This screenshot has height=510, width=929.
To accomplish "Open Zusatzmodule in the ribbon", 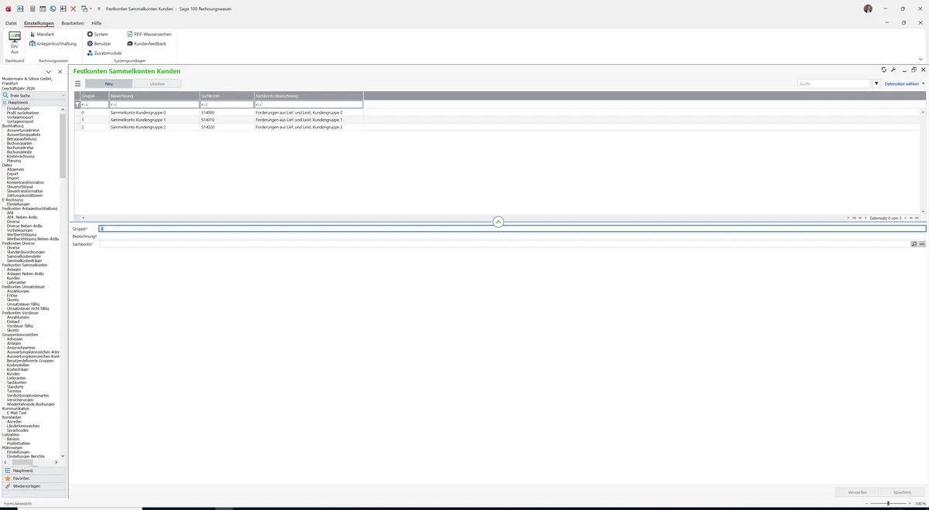I will (x=105, y=53).
